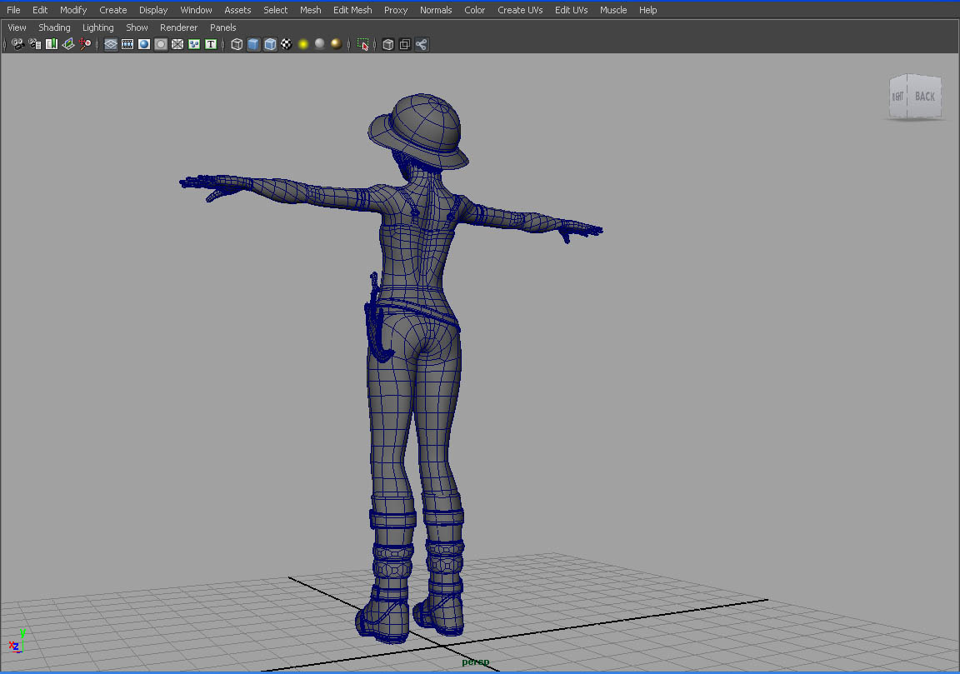This screenshot has height=674, width=960.
Task: Toggle the Grid display icon
Action: pyautogui.click(x=111, y=44)
